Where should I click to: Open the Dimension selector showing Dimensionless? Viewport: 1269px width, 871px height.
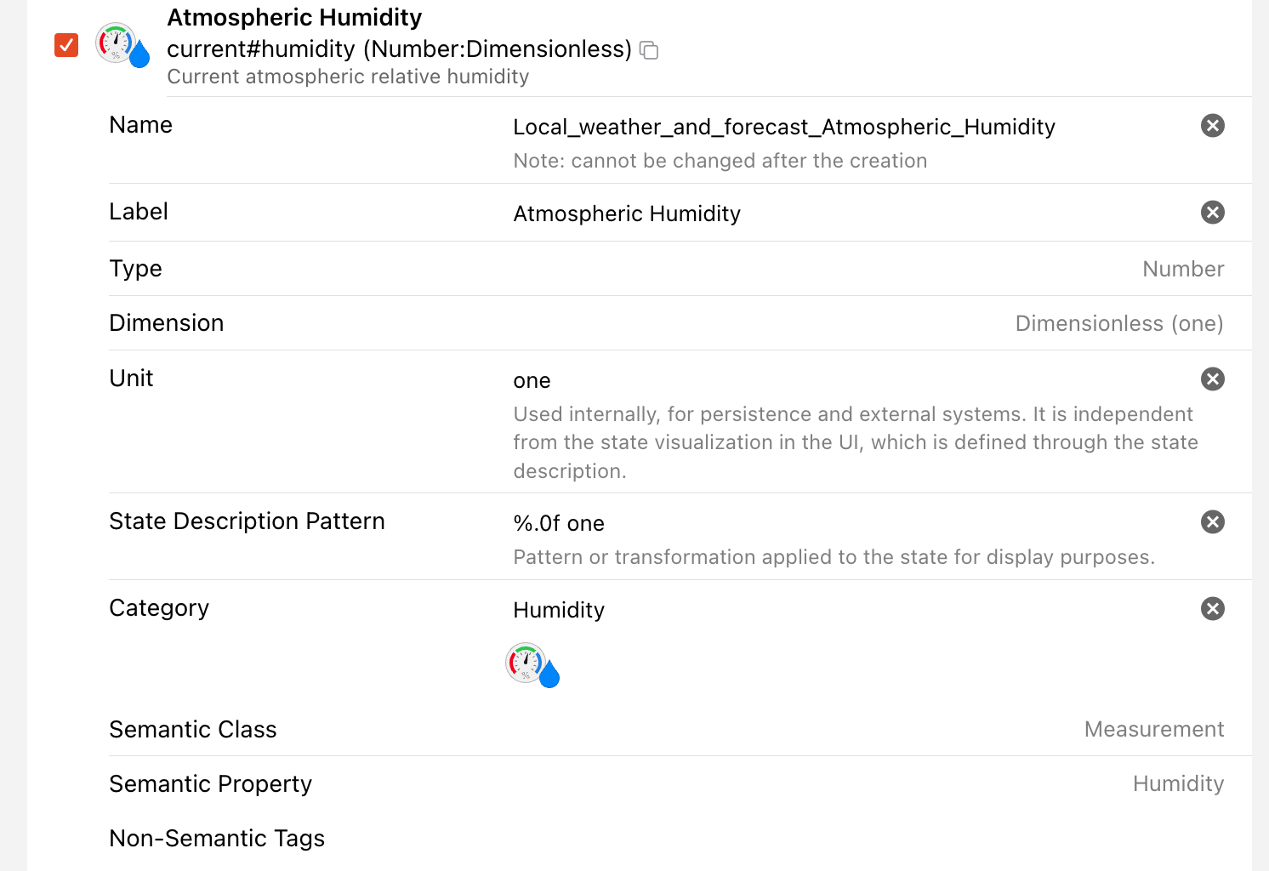pyautogui.click(x=1118, y=324)
